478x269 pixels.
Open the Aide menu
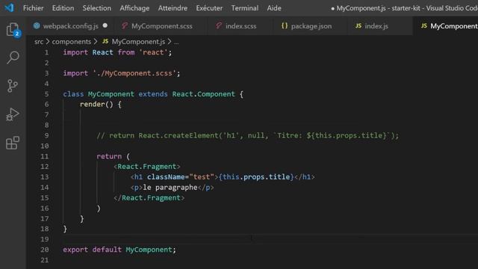click(x=274, y=8)
